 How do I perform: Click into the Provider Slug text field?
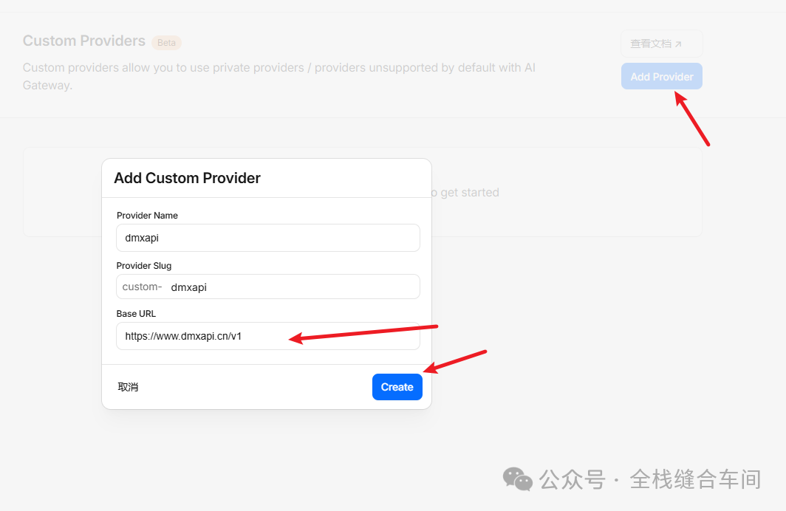(292, 287)
